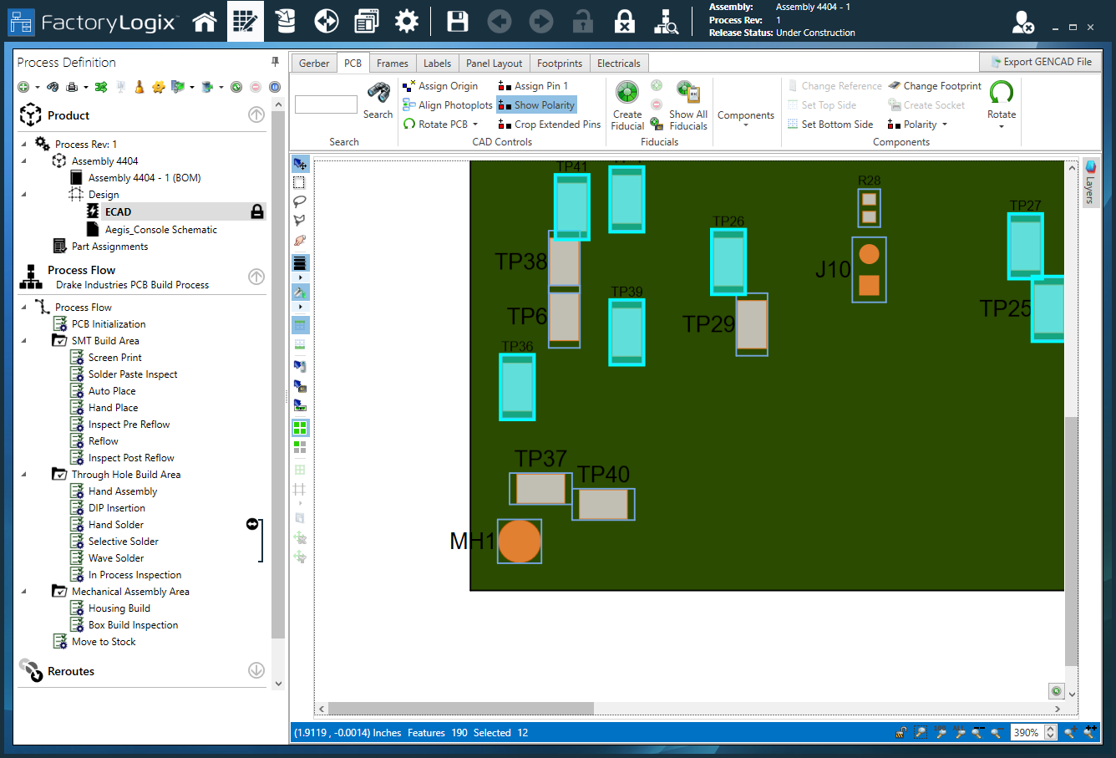Switch to the Gerber tab
This screenshot has height=758, width=1116.
pyautogui.click(x=313, y=62)
